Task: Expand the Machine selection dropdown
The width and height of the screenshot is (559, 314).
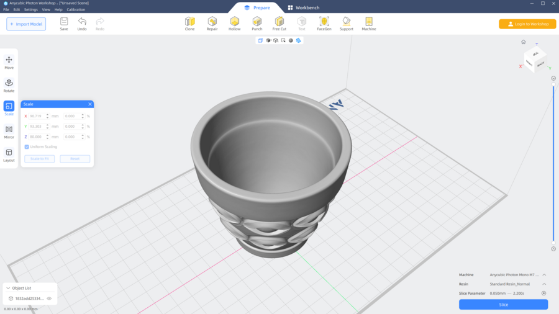Action: pyautogui.click(x=544, y=275)
